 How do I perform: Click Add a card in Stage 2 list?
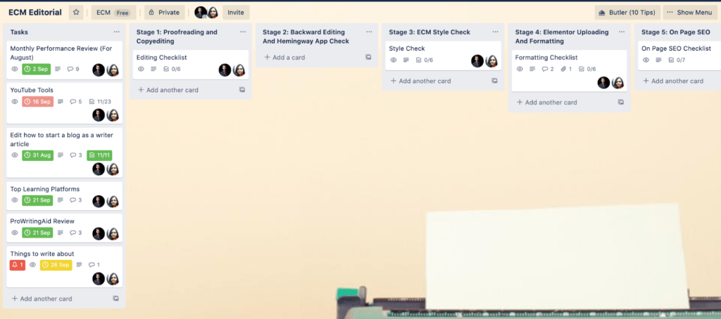(284, 57)
